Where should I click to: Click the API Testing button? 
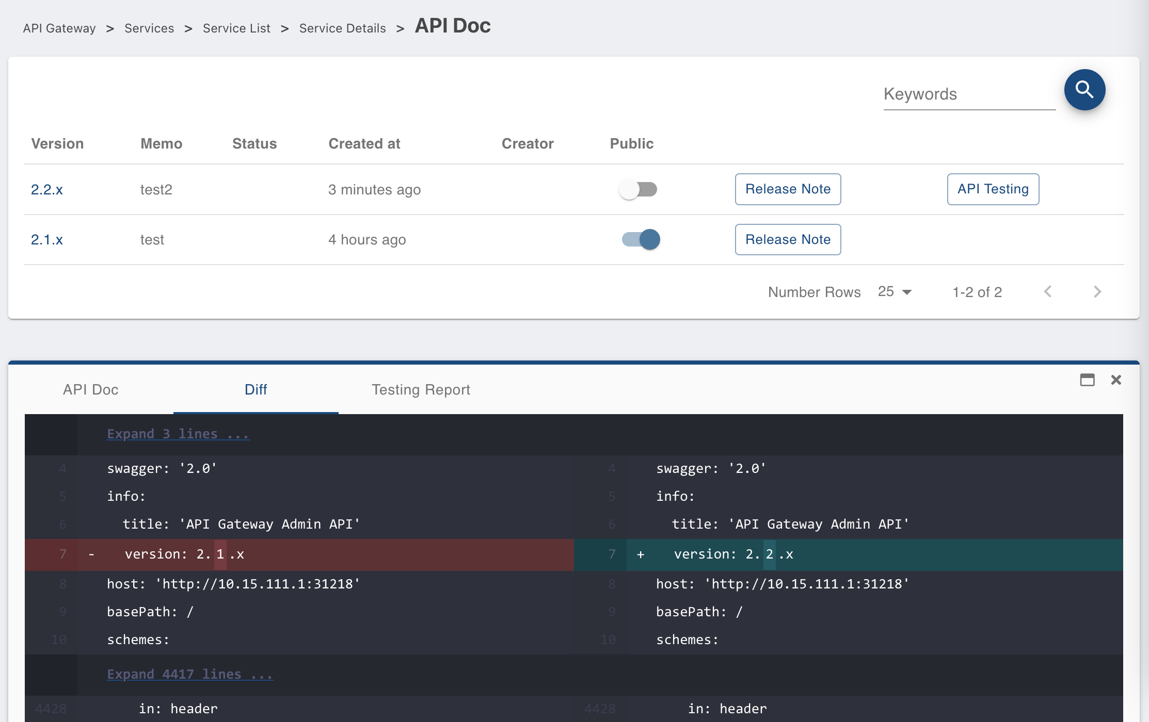pyautogui.click(x=993, y=189)
